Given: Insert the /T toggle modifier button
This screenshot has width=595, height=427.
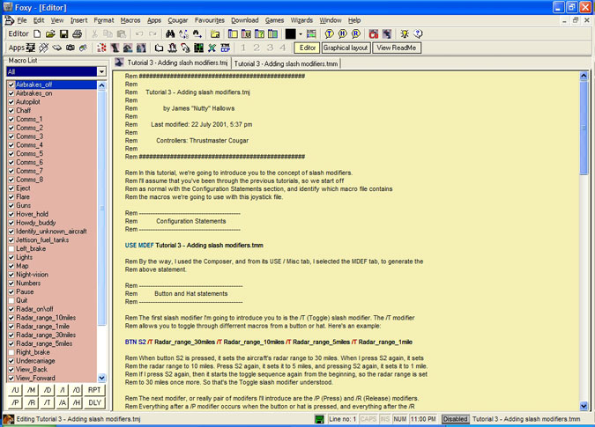Looking at the screenshot, I should pyautogui.click(x=47, y=402).
